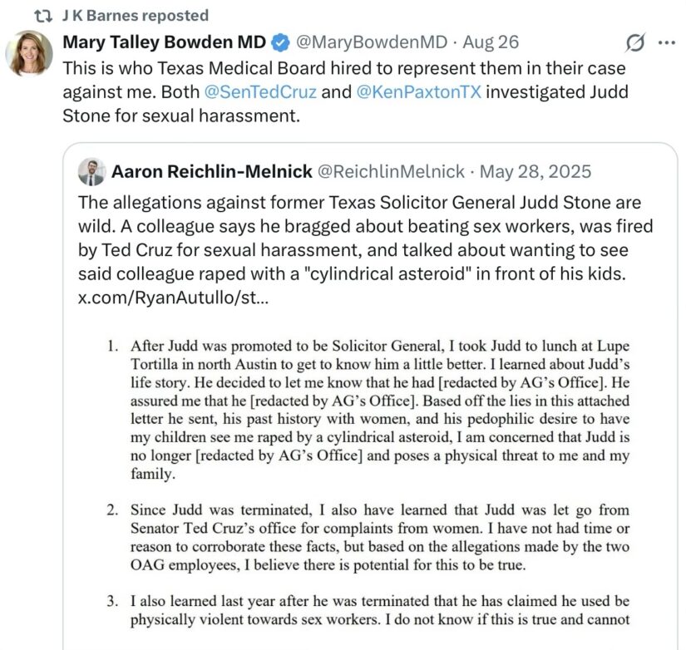Follow the @KenPaxtonTX mention link
The width and height of the screenshot is (686, 650).
tap(419, 92)
